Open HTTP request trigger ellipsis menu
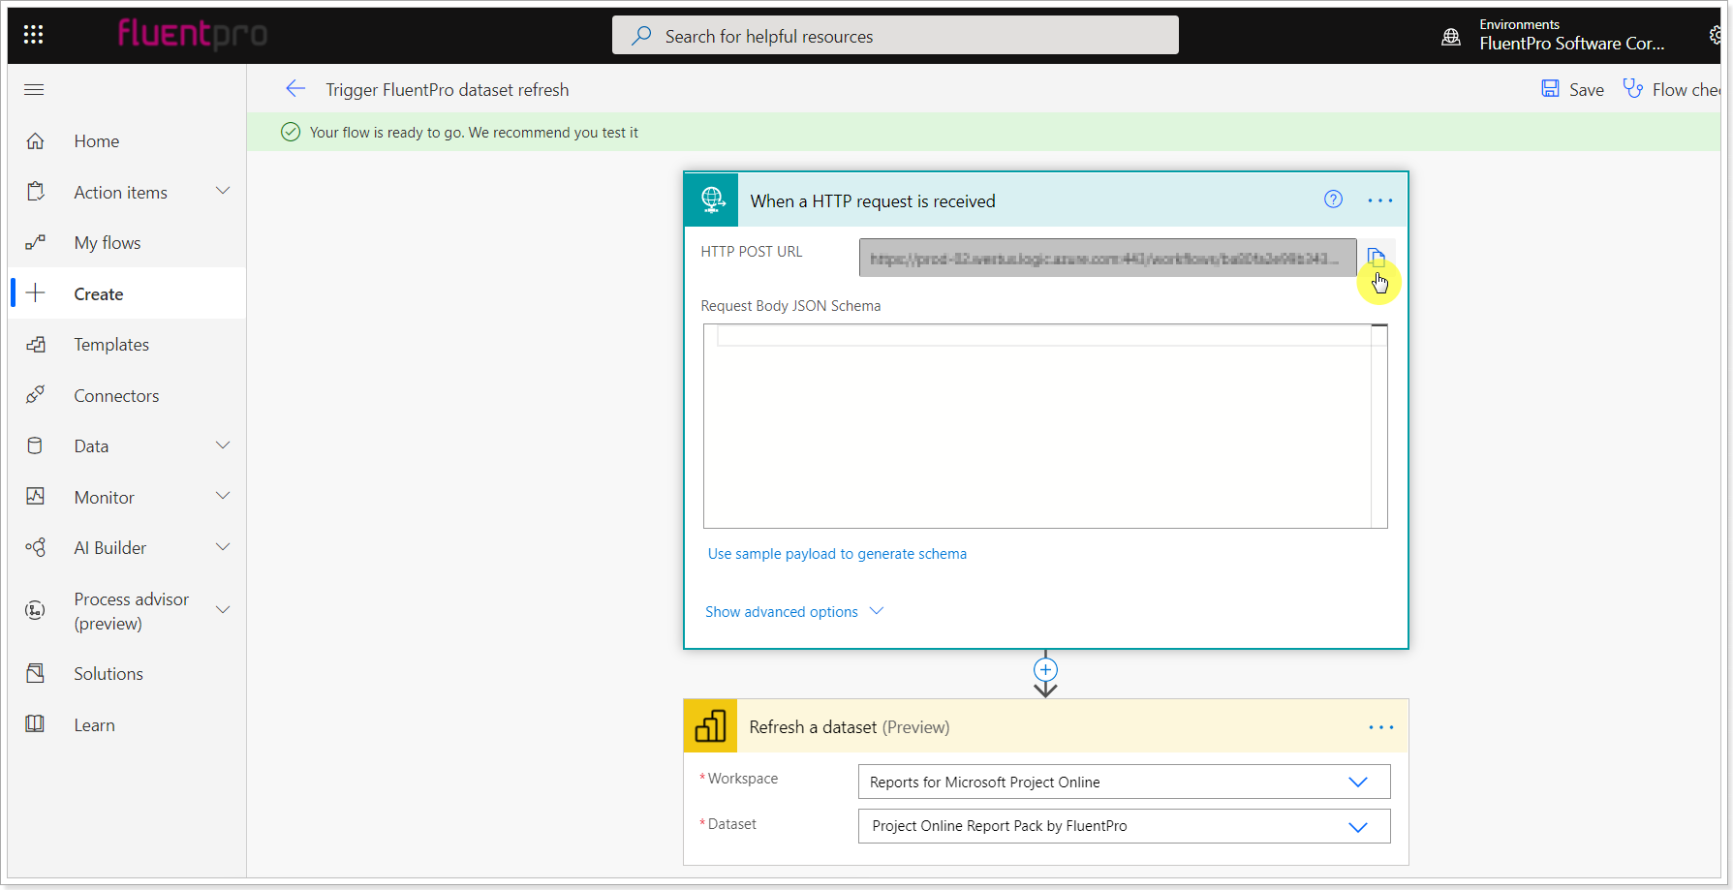This screenshot has width=1733, height=890. tap(1380, 200)
